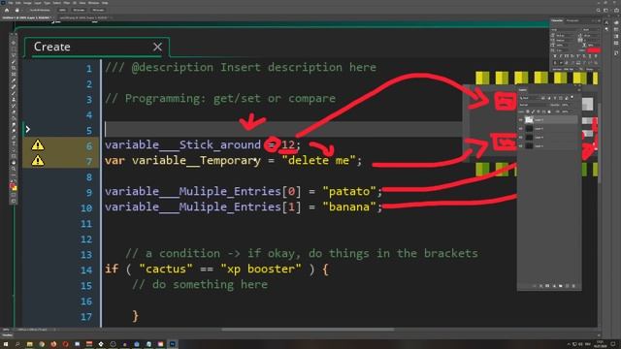Open the File menu
Image resolution: width=621 pixels, height=349 pixels.
11,3
